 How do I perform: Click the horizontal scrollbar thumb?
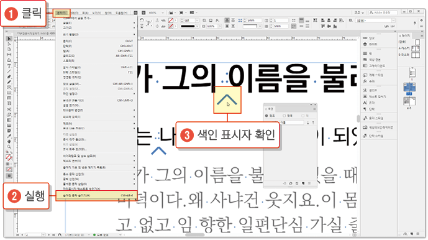(195, 235)
